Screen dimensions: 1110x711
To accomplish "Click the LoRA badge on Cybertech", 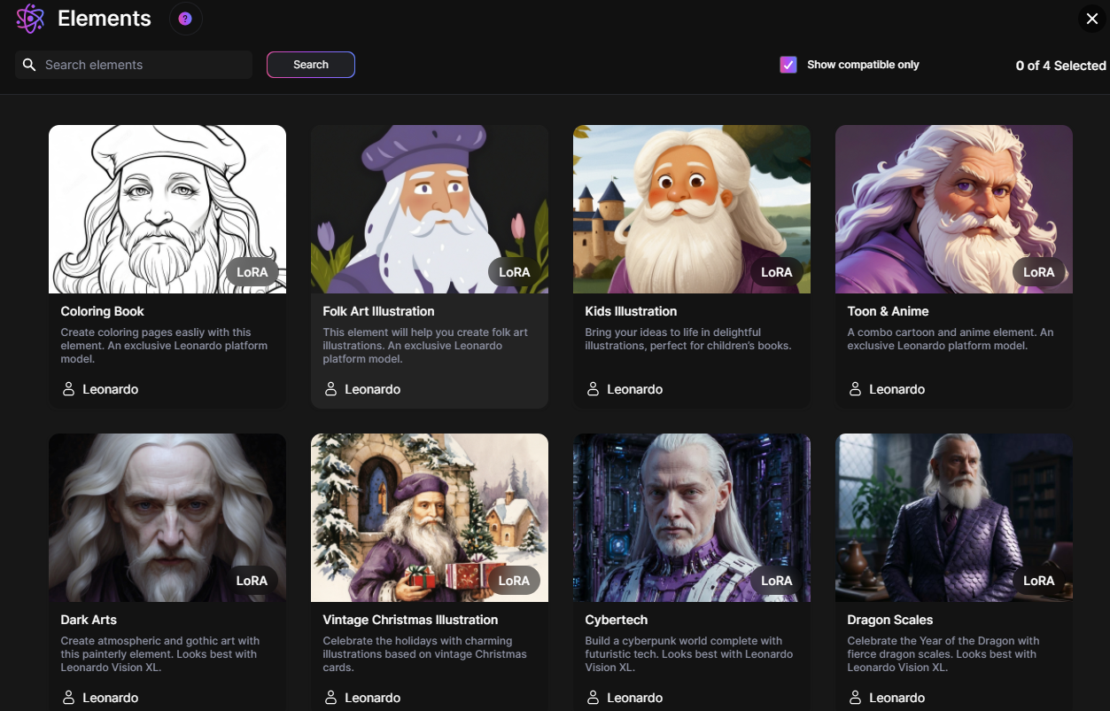I will [776, 581].
